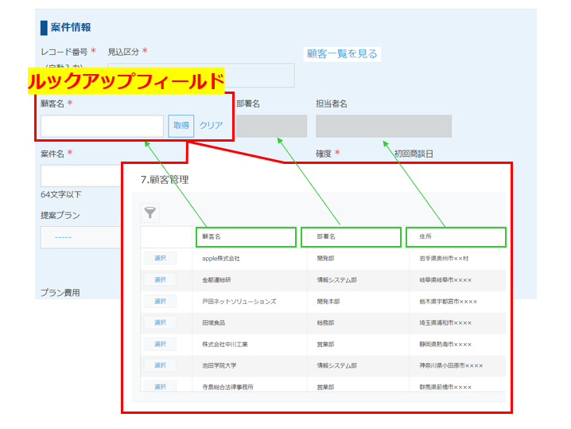Choose 選択 for apple株式会社
The width and height of the screenshot is (571, 429).
click(x=160, y=258)
